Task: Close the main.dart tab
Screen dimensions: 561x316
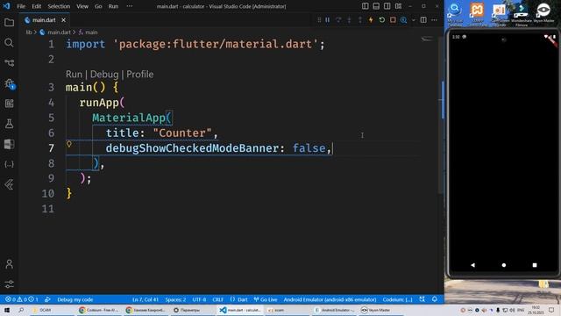Action: tap(63, 20)
